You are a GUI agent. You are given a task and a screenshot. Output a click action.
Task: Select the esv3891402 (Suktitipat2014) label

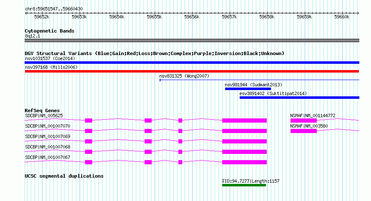273,93
